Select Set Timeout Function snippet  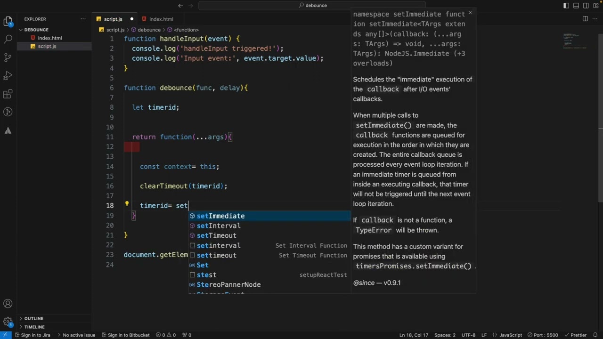[269, 255]
